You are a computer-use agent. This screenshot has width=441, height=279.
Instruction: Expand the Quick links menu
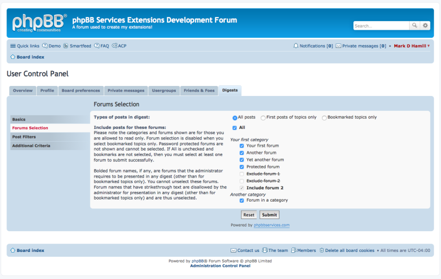24,46
